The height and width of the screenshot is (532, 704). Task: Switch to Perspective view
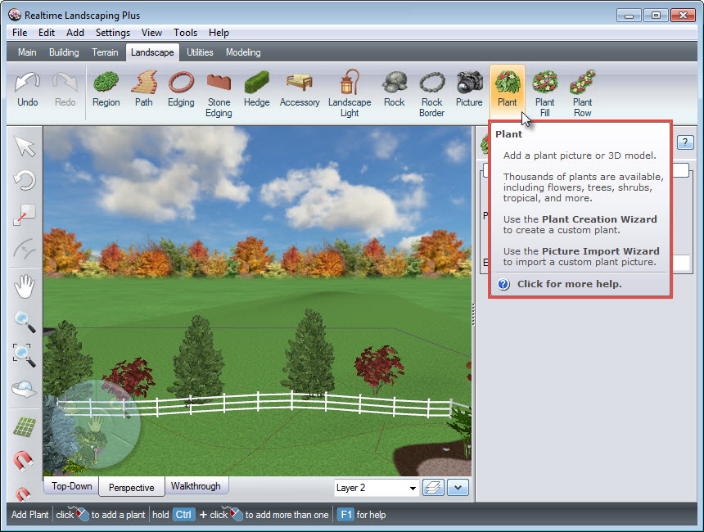click(x=132, y=487)
